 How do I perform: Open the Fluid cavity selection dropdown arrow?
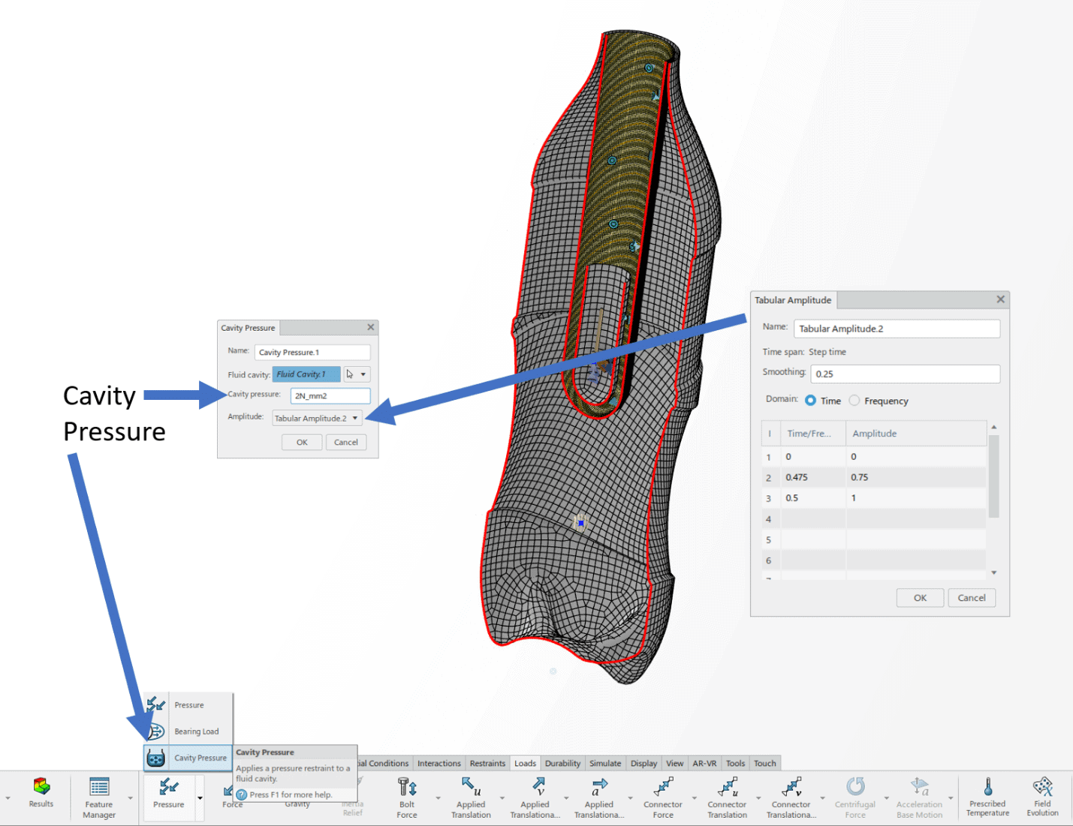(363, 374)
